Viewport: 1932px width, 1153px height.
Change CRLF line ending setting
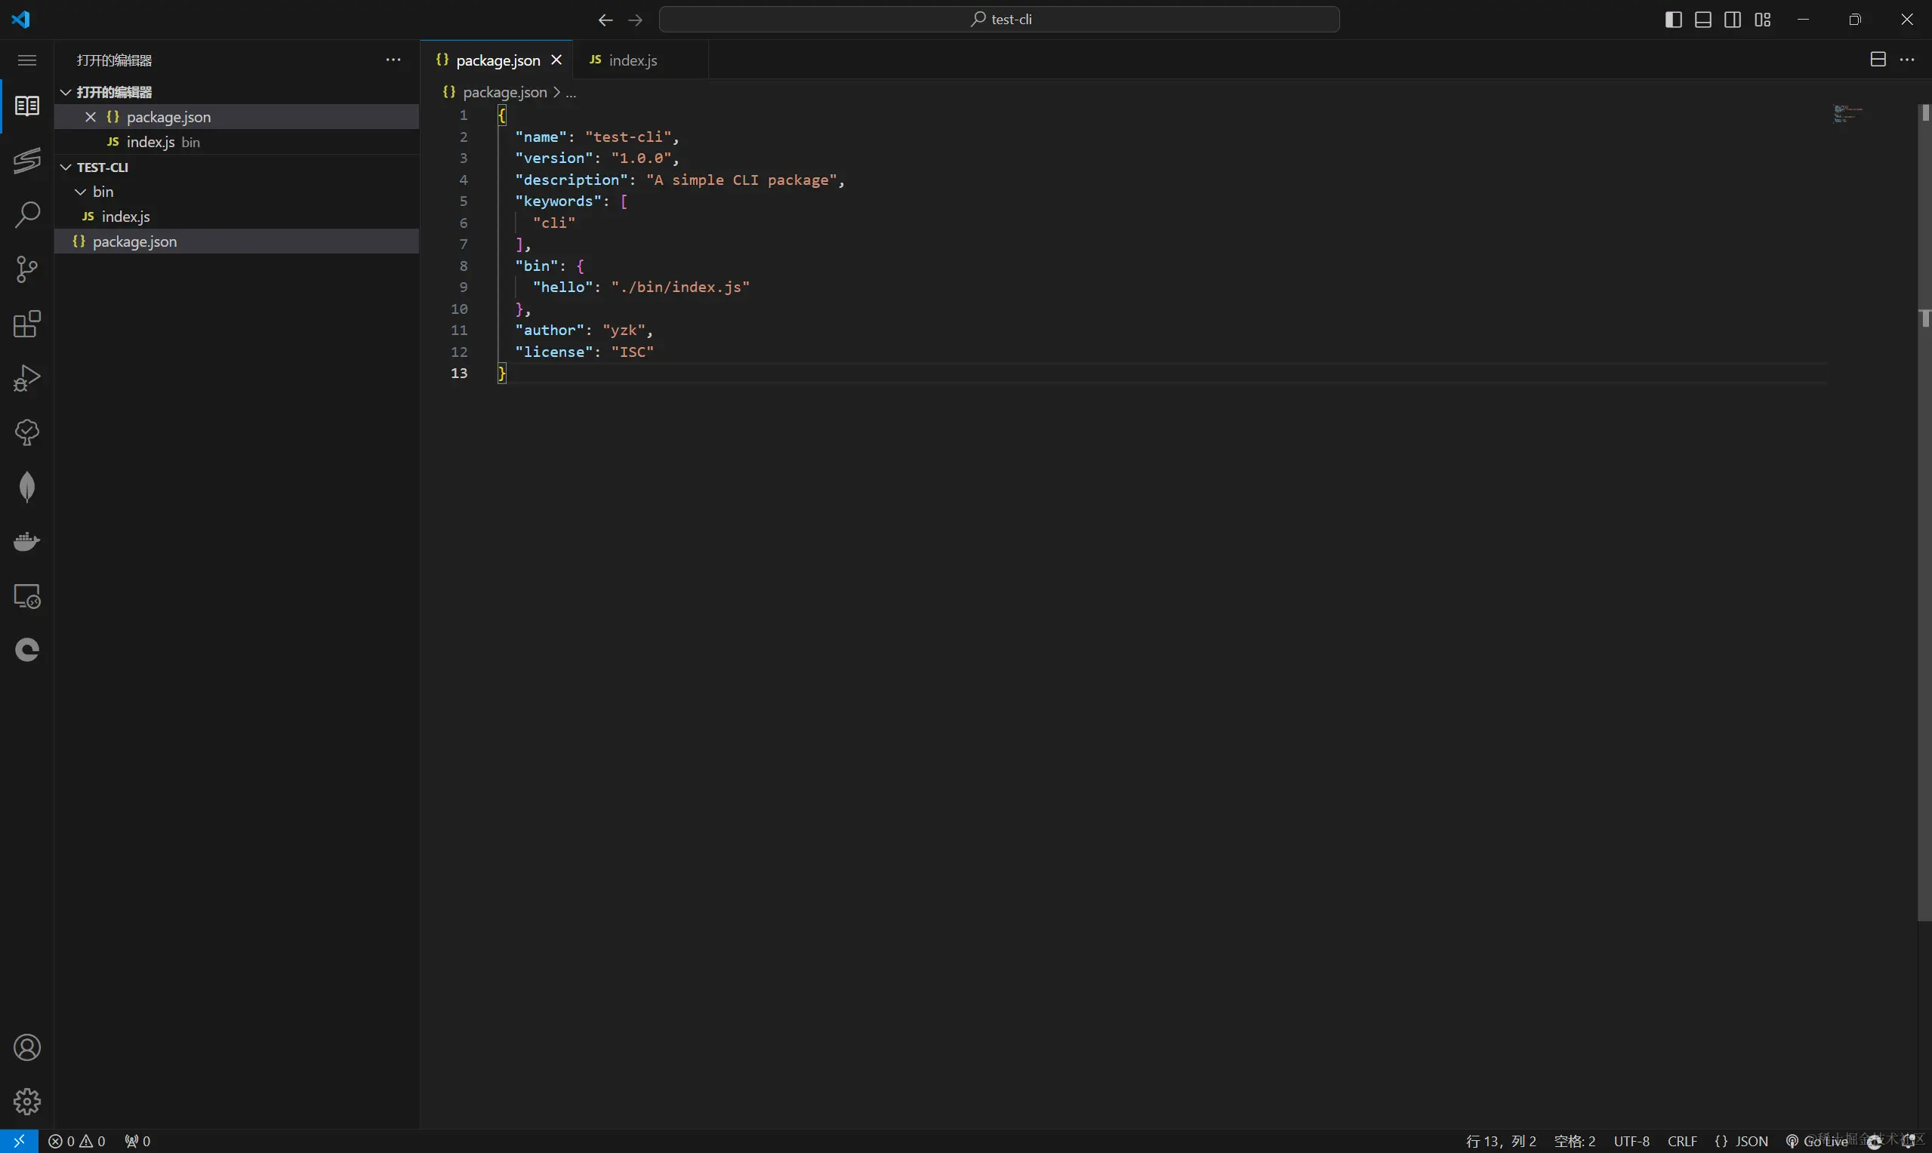pyautogui.click(x=1682, y=1141)
